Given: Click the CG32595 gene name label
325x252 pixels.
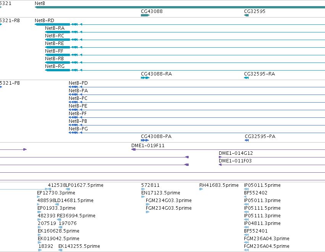Looking at the screenshot, I should 255,11.
